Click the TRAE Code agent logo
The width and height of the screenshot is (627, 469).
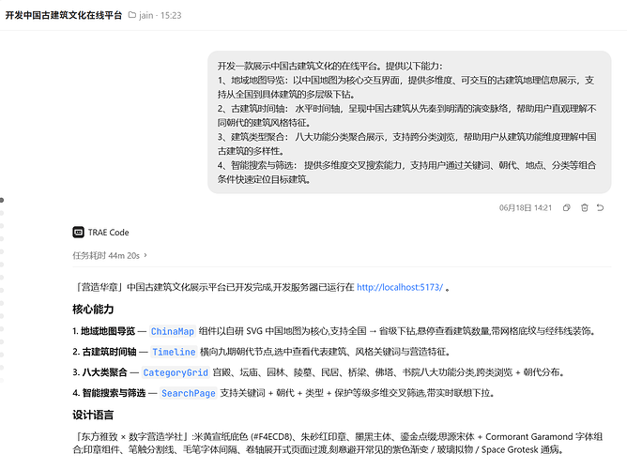(x=79, y=232)
